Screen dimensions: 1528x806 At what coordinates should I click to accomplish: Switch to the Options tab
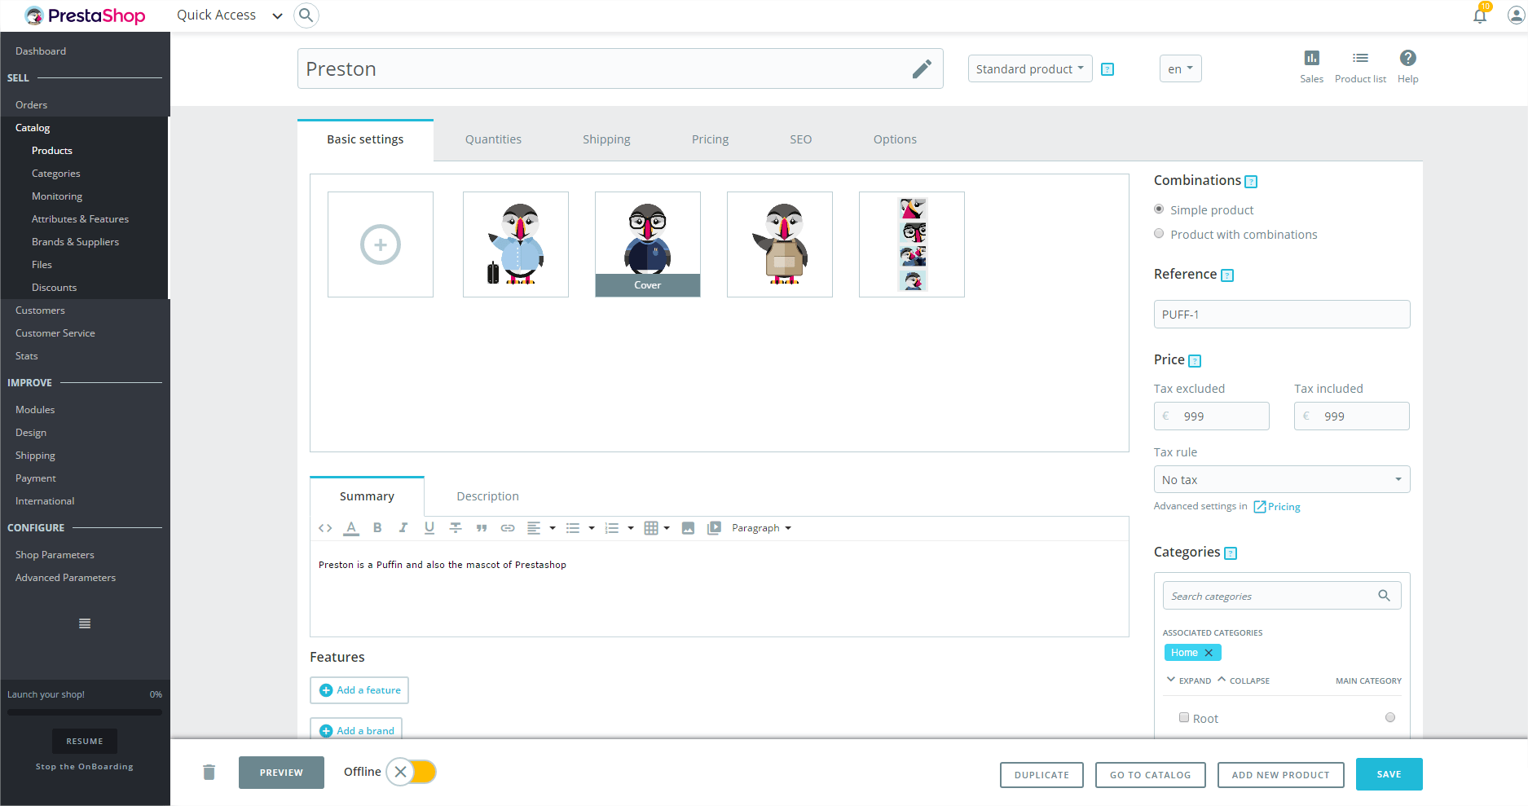click(x=895, y=139)
